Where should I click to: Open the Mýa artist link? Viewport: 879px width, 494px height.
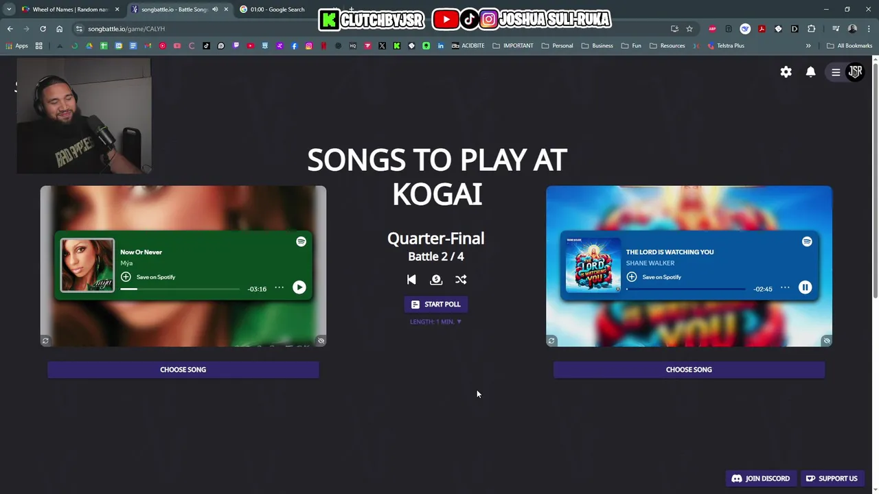(x=126, y=263)
